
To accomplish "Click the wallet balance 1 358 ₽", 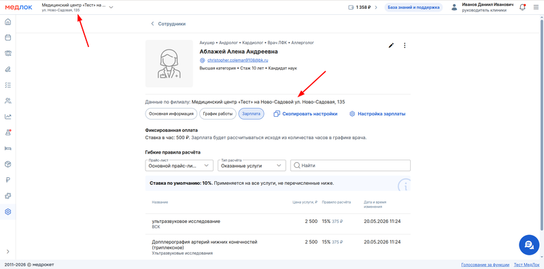I will [362, 7].
